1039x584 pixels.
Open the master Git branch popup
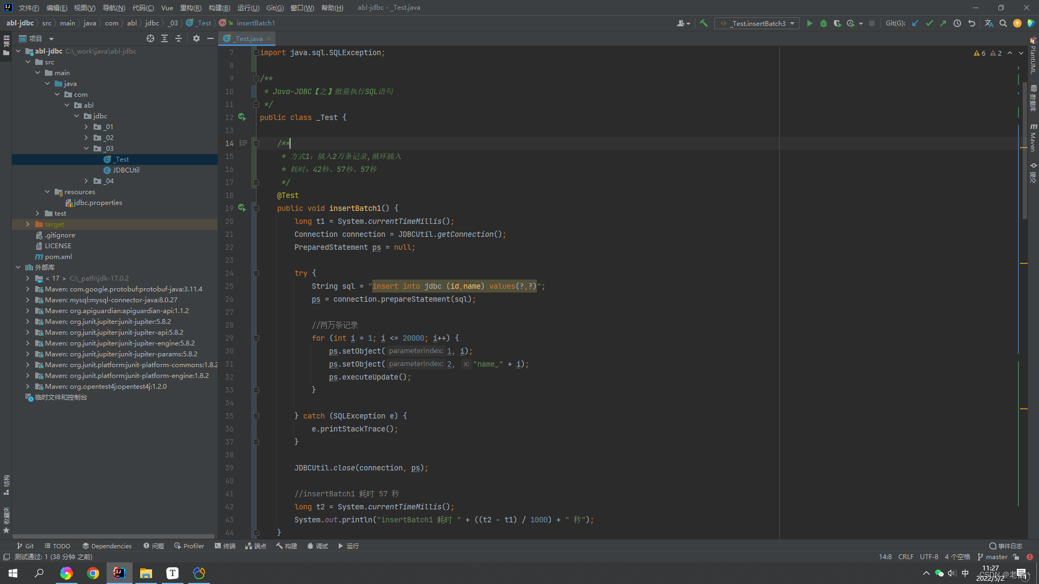992,557
